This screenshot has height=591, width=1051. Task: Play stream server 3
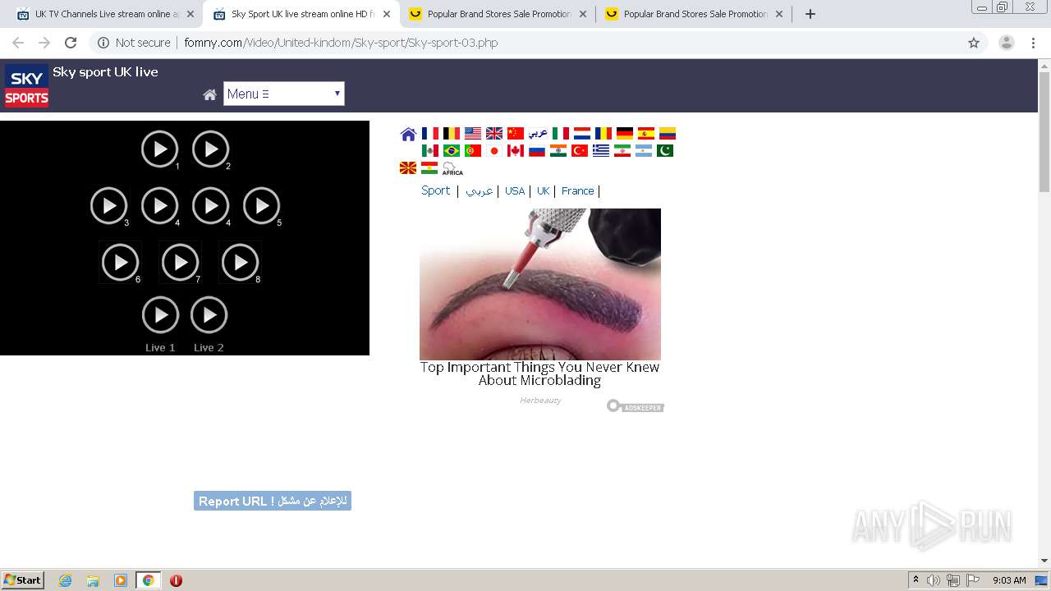click(109, 206)
